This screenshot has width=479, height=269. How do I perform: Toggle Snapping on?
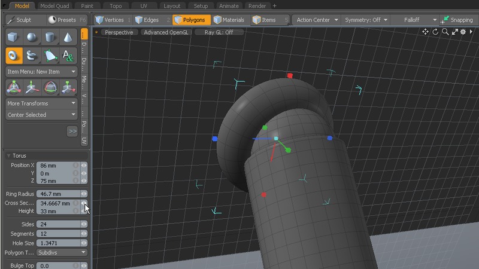(457, 20)
